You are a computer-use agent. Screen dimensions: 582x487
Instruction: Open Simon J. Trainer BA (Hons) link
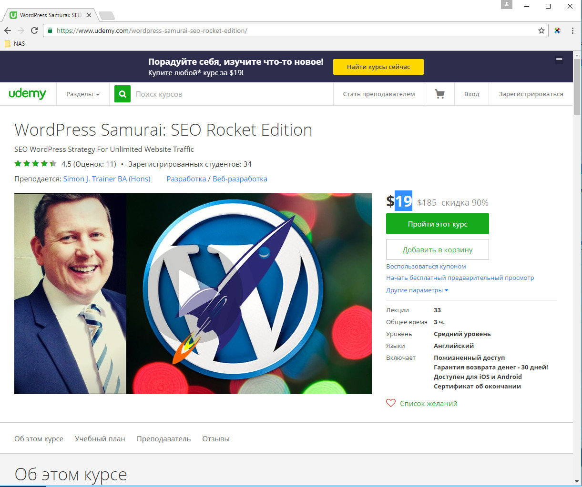click(107, 179)
